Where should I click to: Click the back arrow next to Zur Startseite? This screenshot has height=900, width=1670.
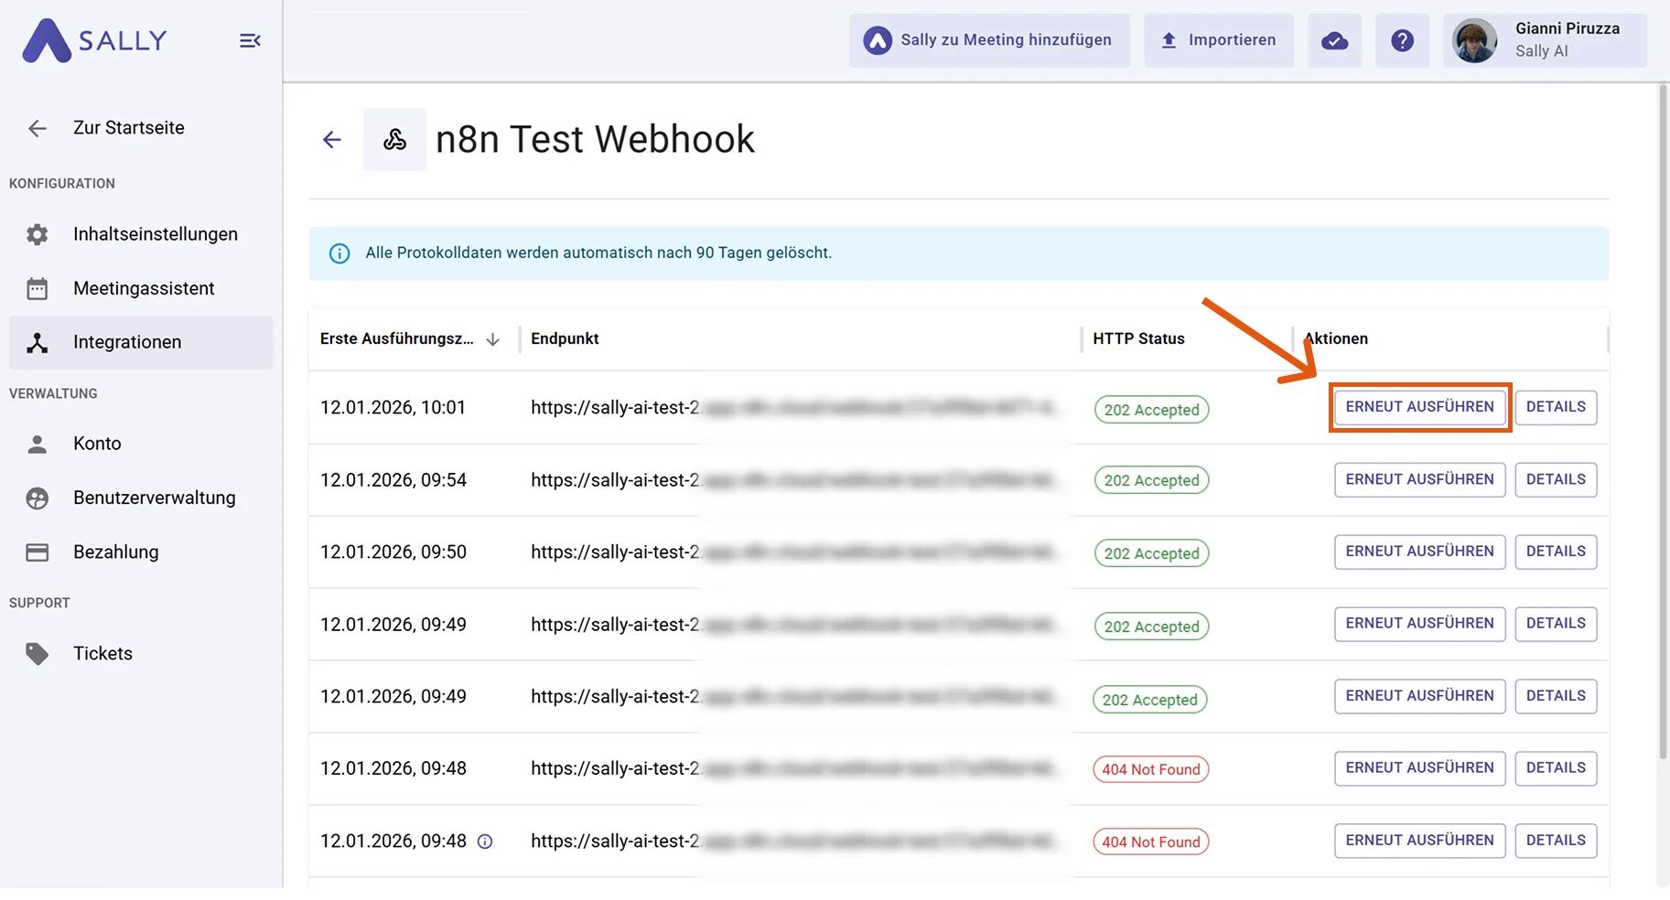point(37,128)
